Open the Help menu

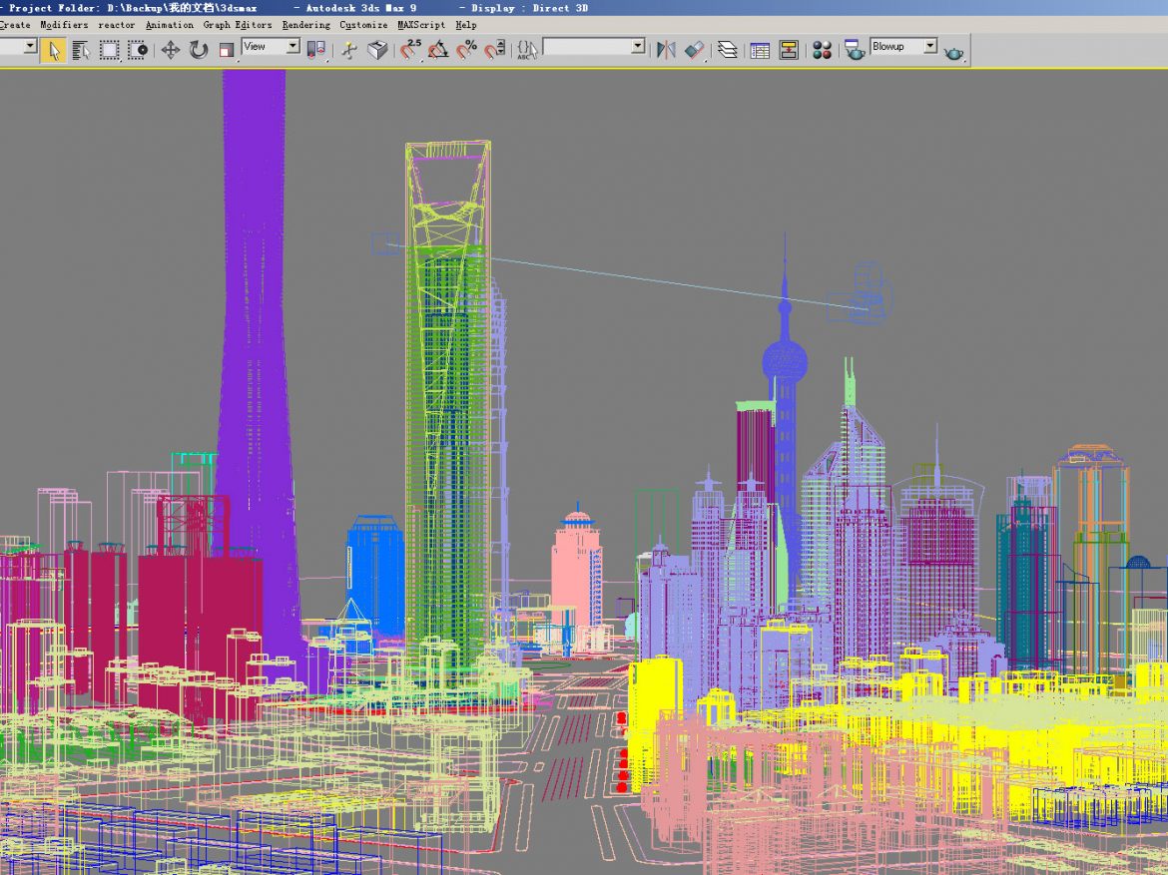pyautogui.click(x=466, y=25)
